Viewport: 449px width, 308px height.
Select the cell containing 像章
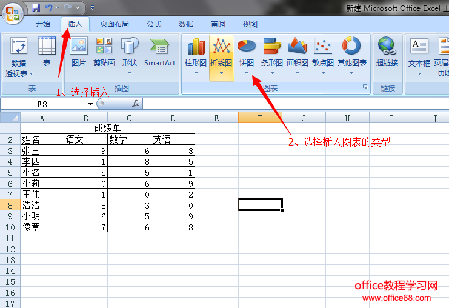click(x=42, y=227)
